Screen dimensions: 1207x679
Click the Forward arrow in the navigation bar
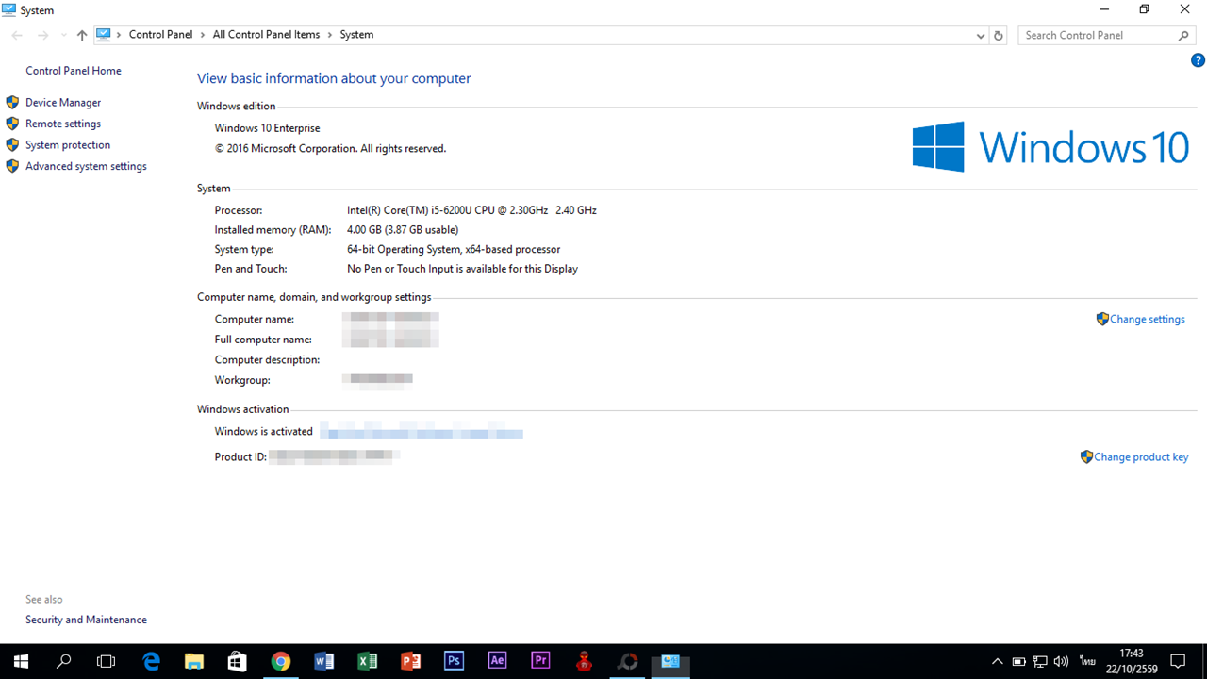(42, 35)
